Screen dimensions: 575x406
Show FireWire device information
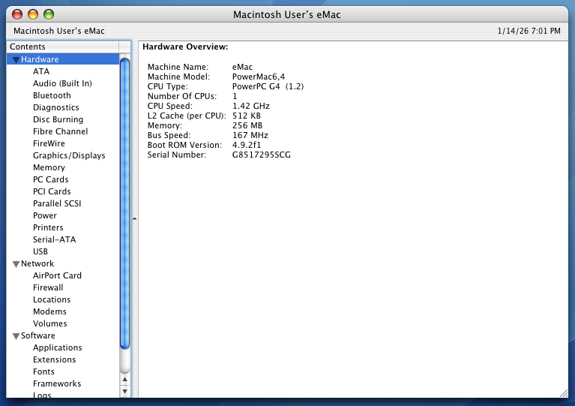[49, 143]
